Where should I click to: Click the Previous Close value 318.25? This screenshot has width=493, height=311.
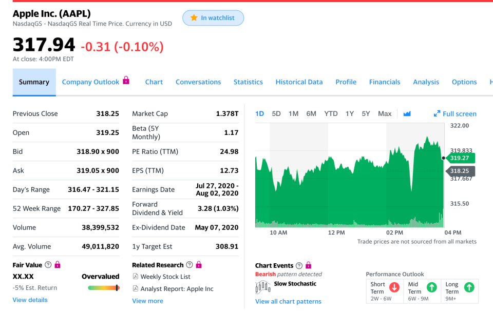[x=107, y=114]
